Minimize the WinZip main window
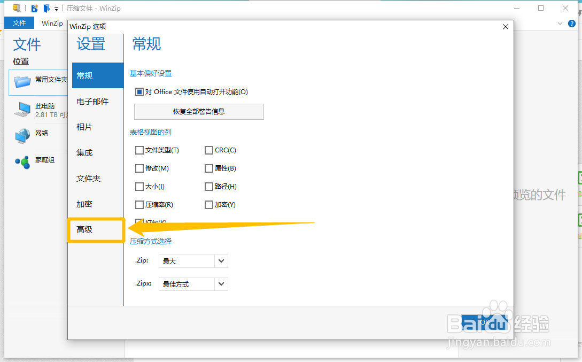Image resolution: width=582 pixels, height=362 pixels. coord(517,8)
